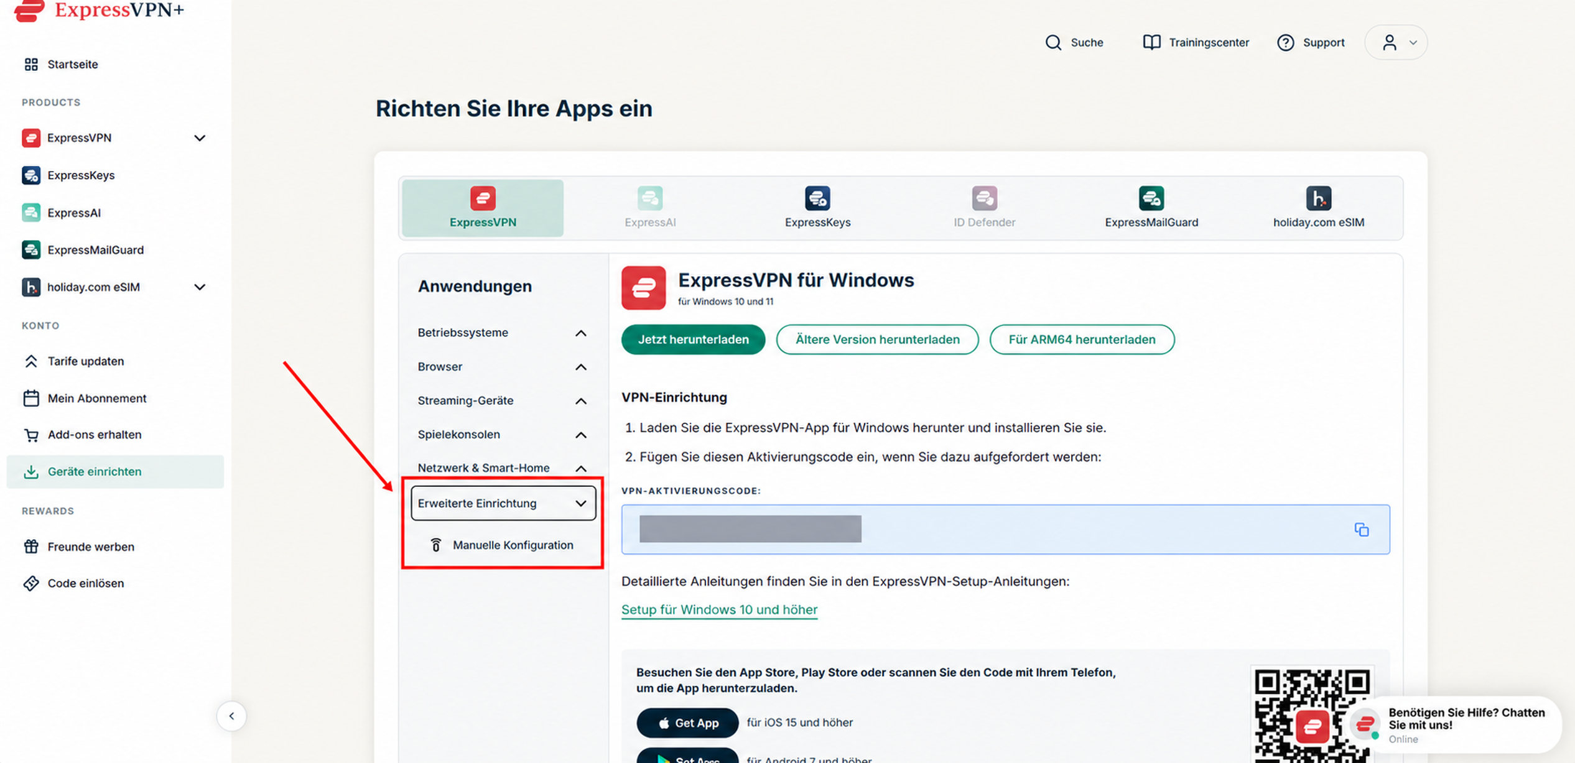Screen dimensions: 1575x763
Task: Select the ExpressVPN app tab
Action: (483, 208)
